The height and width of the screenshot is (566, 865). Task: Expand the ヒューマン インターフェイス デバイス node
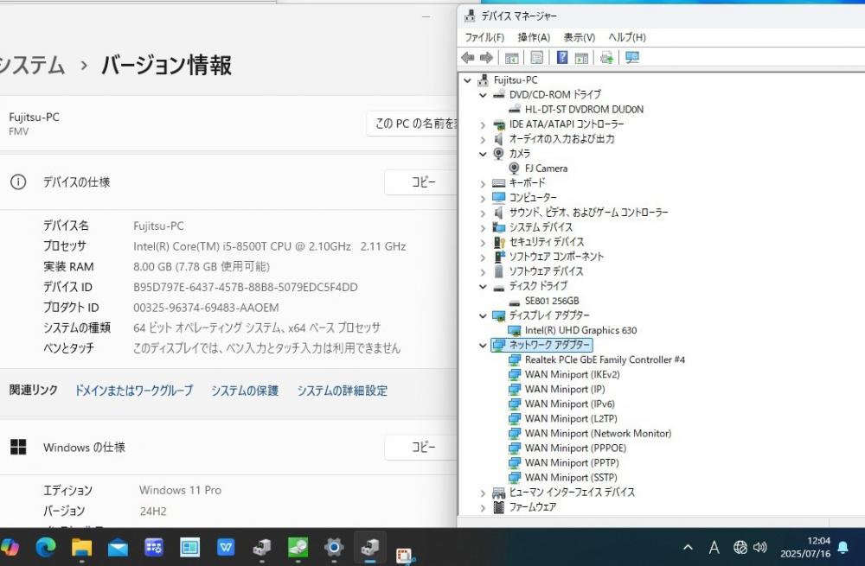tap(483, 493)
